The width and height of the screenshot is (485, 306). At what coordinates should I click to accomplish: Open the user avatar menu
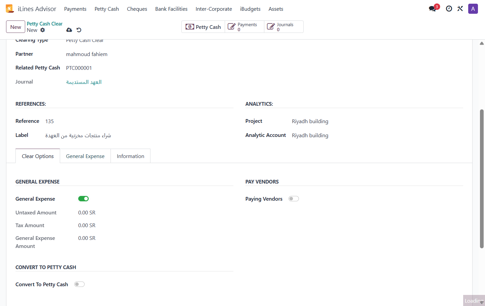tap(473, 9)
